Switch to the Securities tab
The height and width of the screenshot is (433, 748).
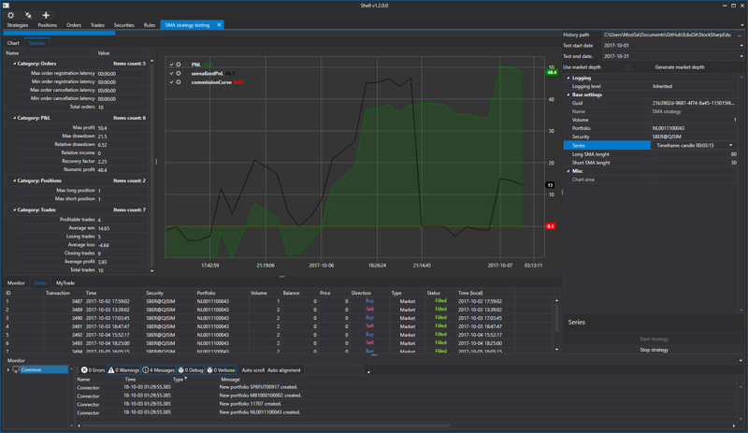[x=123, y=25]
